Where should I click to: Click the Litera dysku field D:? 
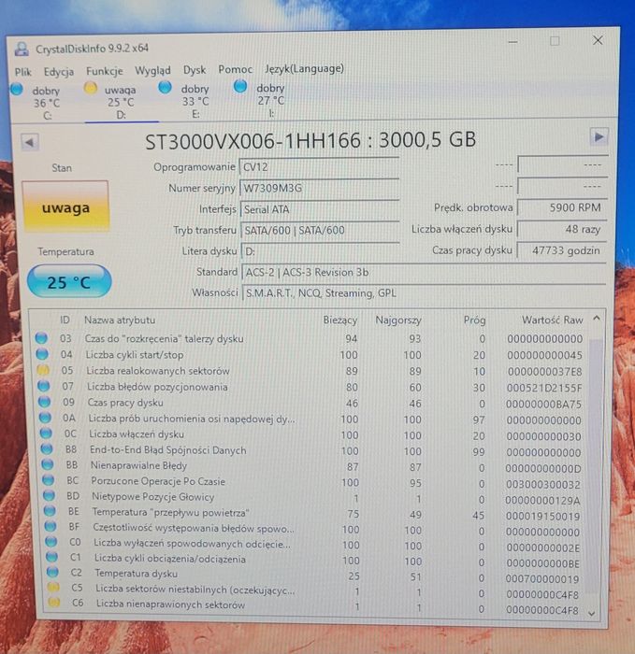click(321, 251)
